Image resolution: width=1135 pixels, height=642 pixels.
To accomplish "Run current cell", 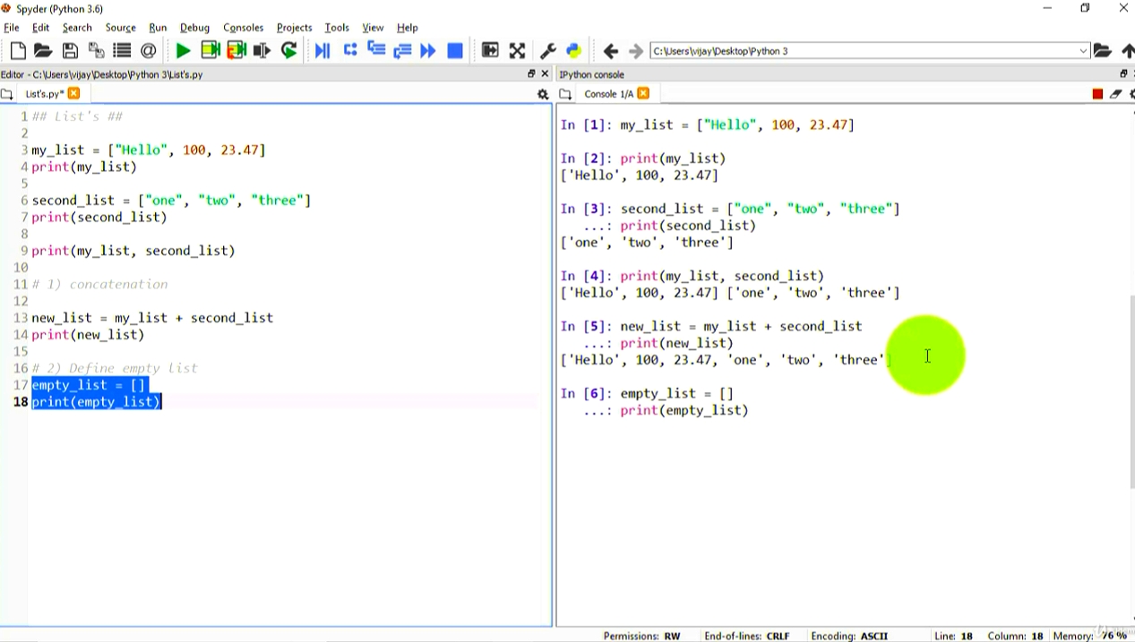I will point(211,51).
